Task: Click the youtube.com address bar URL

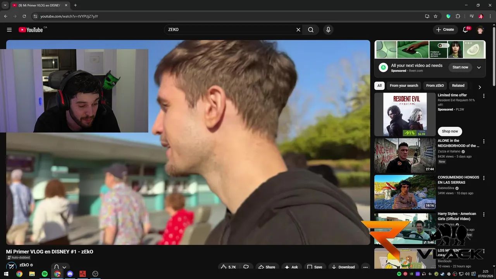Action: coord(69,16)
